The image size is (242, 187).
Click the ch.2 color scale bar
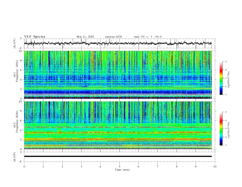221,129
